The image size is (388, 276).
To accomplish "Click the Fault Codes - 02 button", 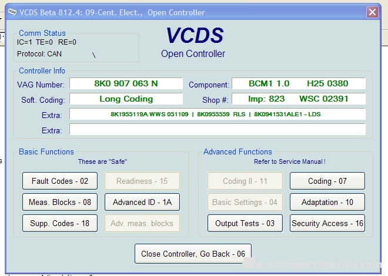I will pos(60,181).
